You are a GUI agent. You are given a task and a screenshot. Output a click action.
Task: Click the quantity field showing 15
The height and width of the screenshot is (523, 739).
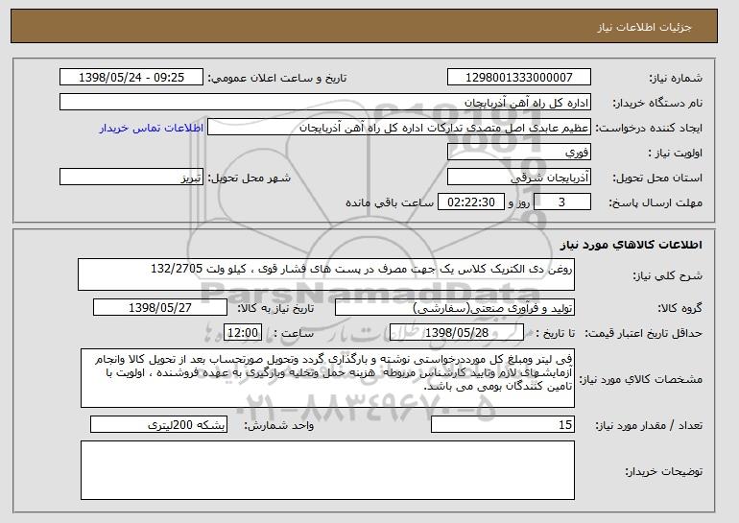(503, 424)
